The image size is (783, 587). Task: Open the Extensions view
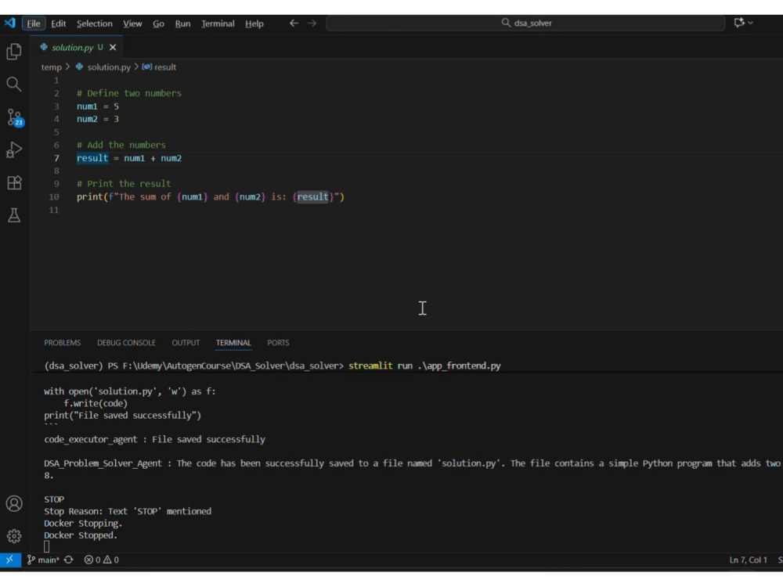pos(14,182)
